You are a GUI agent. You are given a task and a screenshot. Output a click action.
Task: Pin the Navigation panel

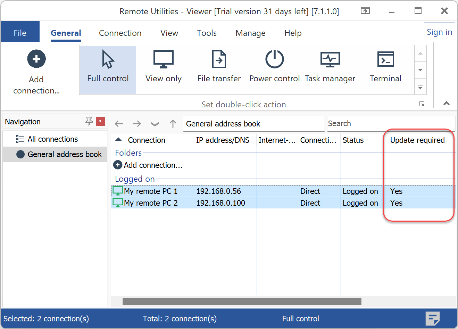coord(89,121)
